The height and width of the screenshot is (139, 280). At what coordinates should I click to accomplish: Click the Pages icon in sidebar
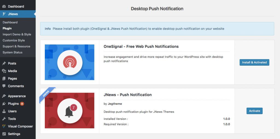[x=4, y=78]
